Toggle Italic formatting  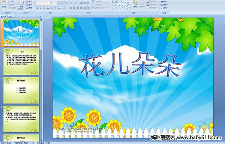(x=40, y=8)
